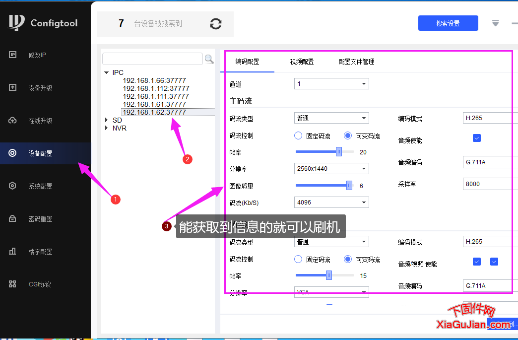This screenshot has height=340, width=518.
Task: Open main stream 码流类型 dropdown
Action: click(x=331, y=118)
